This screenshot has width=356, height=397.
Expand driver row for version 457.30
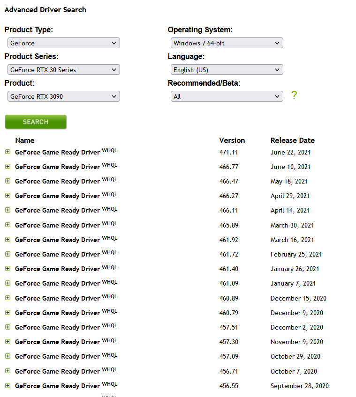[8, 341]
